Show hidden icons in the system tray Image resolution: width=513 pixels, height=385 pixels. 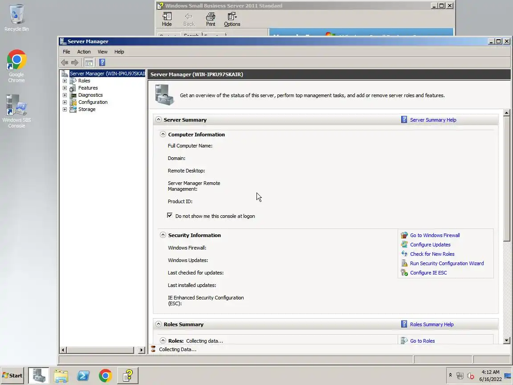click(450, 375)
